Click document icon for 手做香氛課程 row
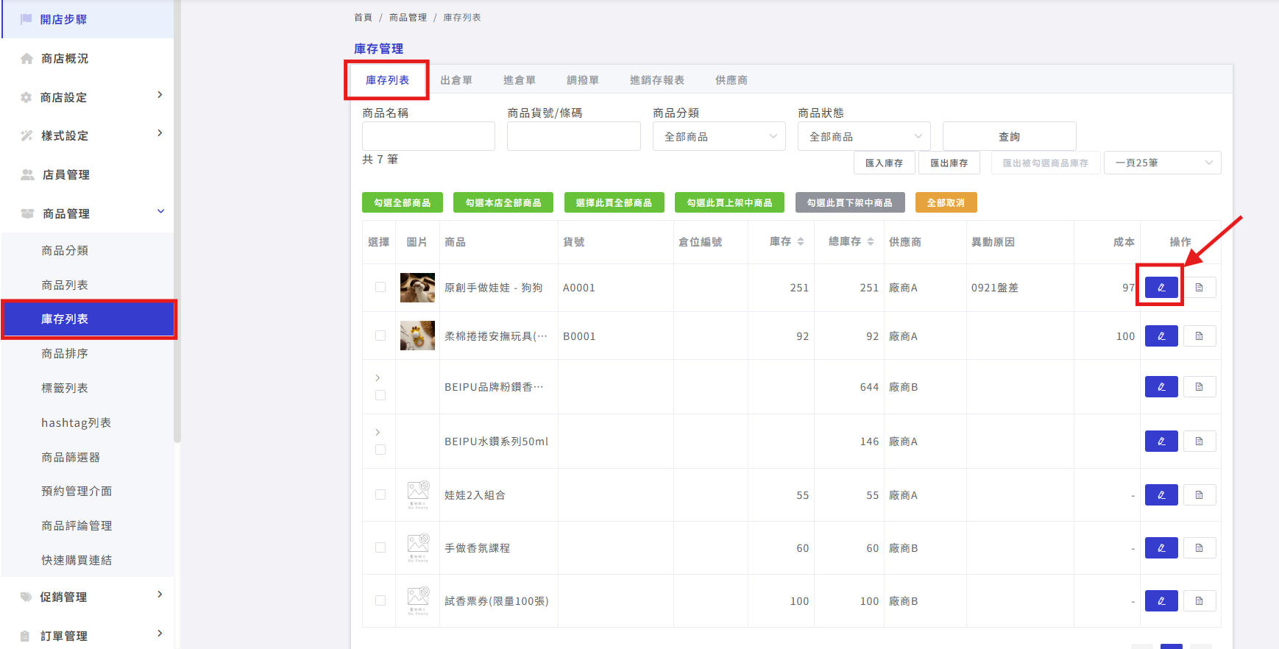The image size is (1279, 649). (x=1200, y=548)
